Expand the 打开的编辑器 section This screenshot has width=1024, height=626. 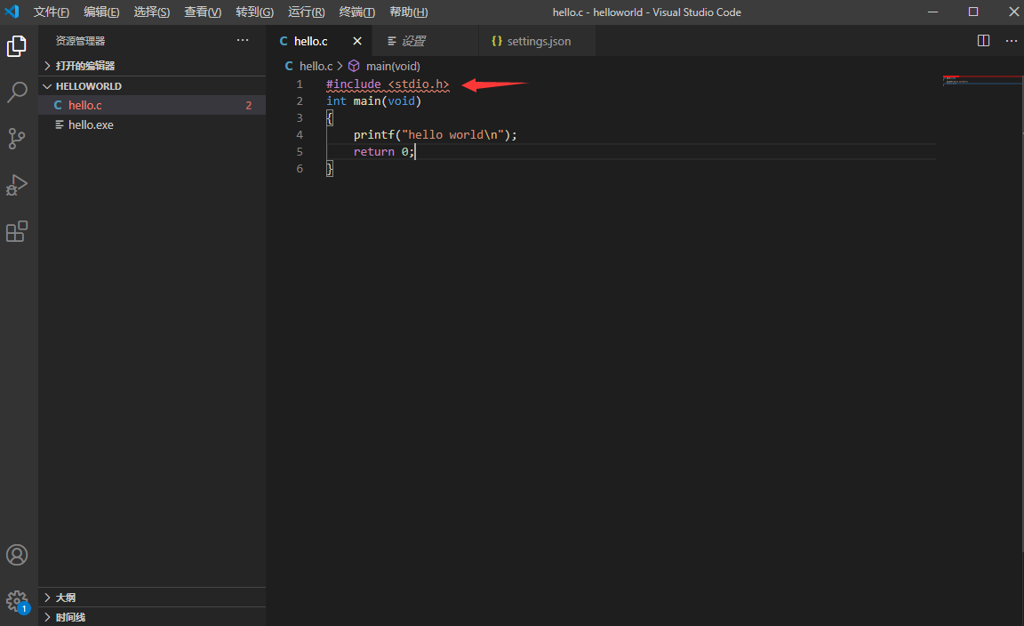(x=151, y=66)
